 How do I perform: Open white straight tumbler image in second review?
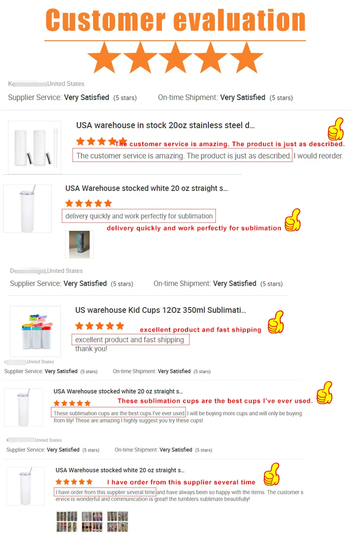click(x=28, y=208)
